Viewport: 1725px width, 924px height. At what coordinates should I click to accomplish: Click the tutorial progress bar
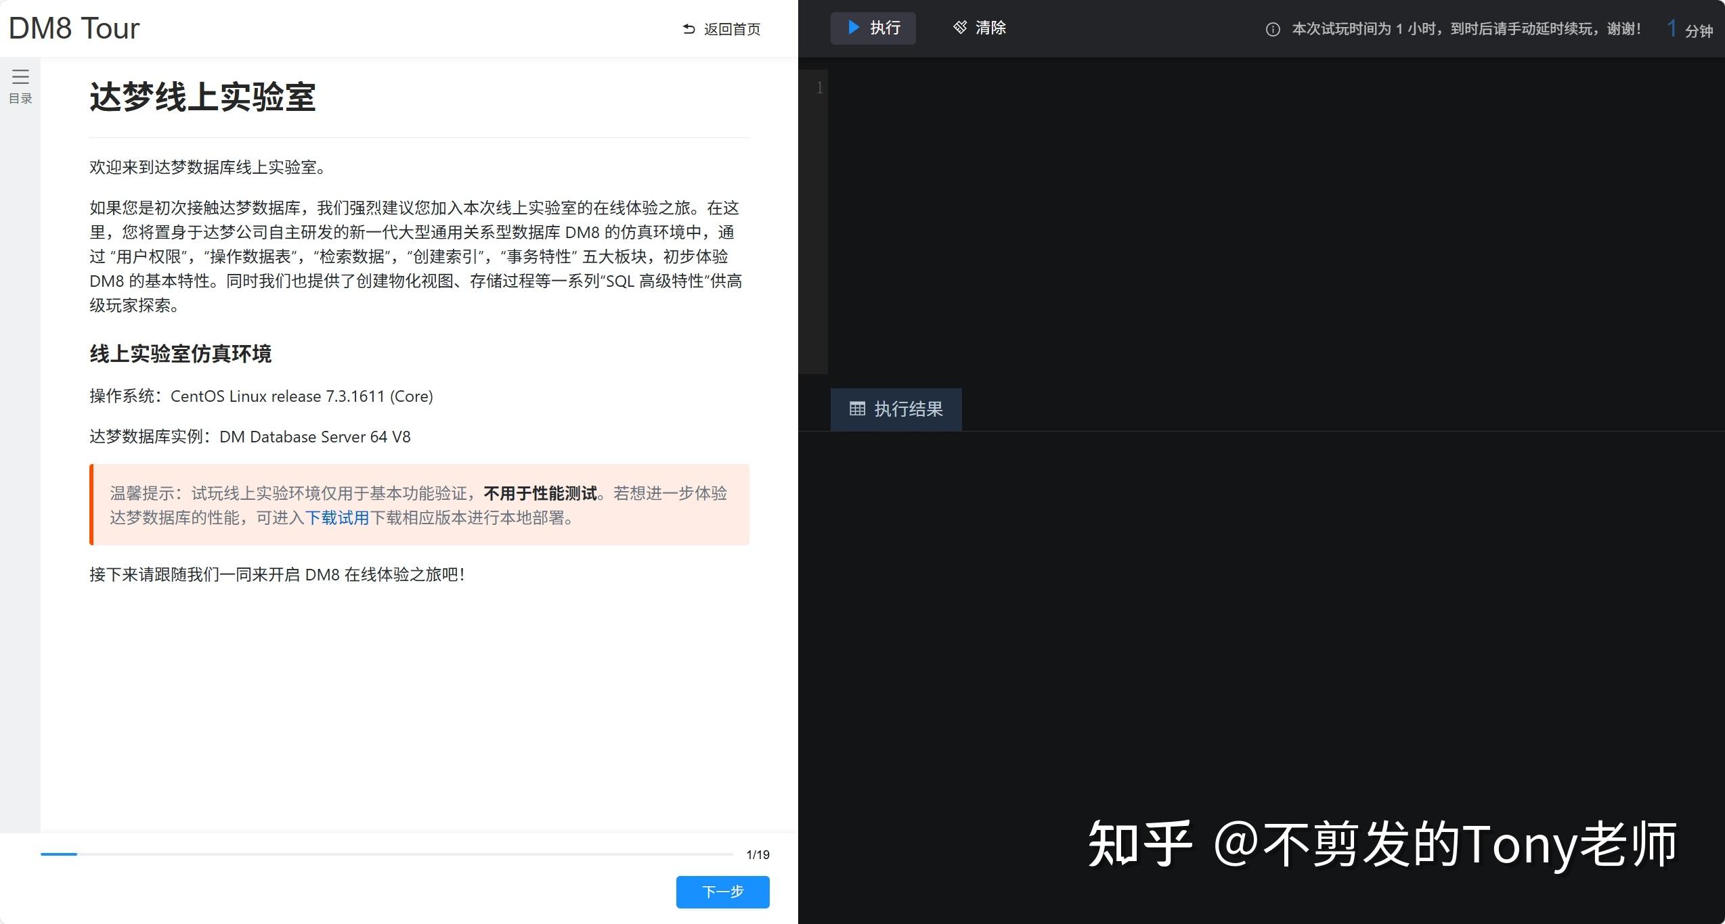pyautogui.click(x=387, y=854)
